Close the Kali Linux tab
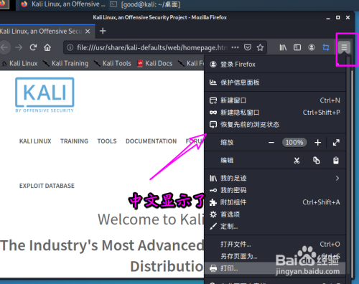This screenshot has height=284, width=359. click(88, 32)
